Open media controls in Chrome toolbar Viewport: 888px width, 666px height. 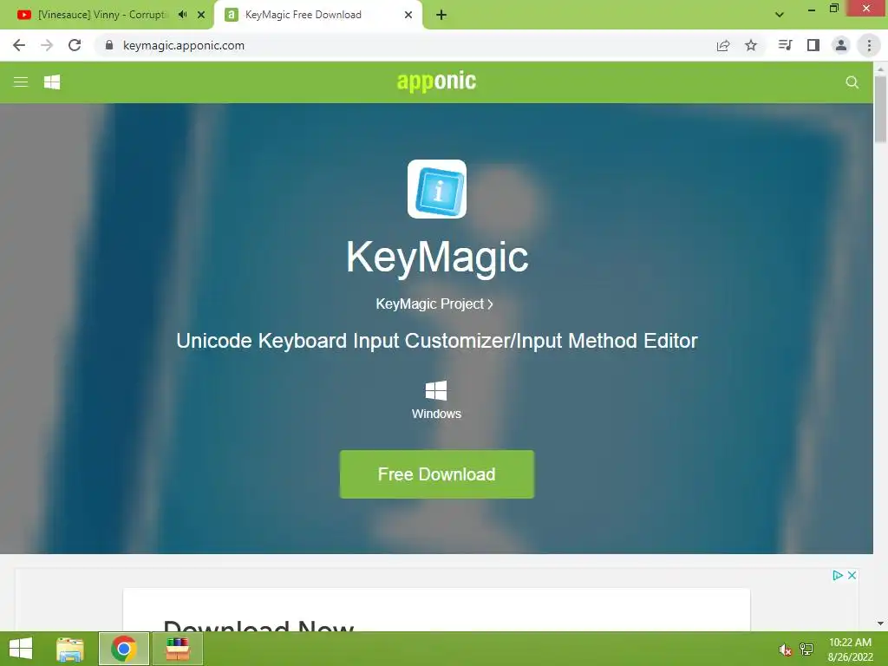785,45
